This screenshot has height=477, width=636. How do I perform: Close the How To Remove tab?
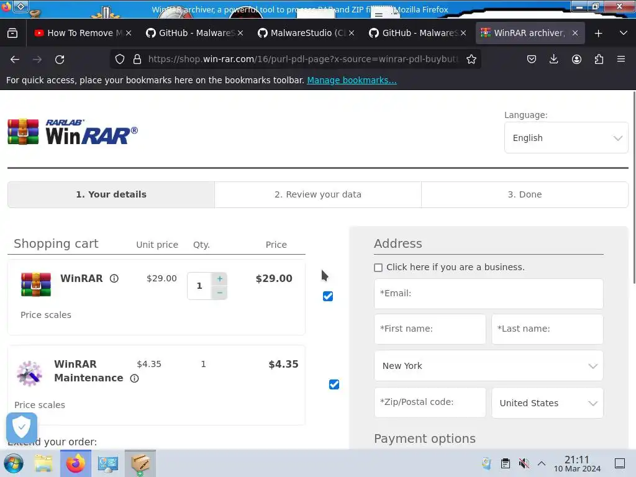[x=129, y=33]
